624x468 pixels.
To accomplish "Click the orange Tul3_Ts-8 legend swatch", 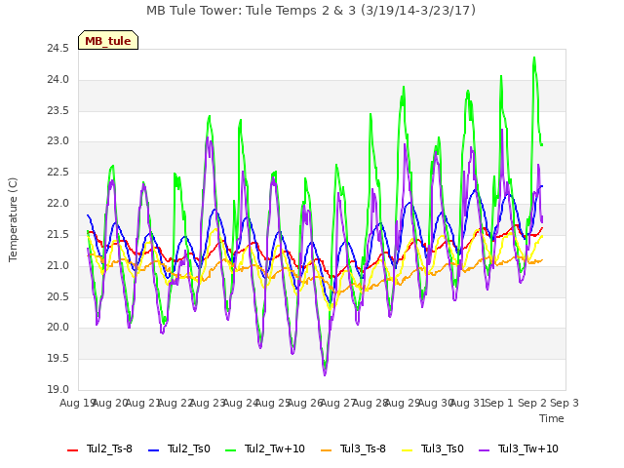I will (327, 450).
